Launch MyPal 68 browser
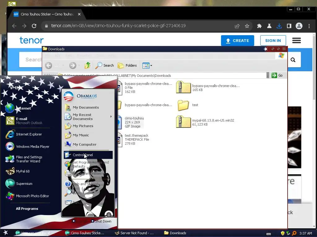Image resolution: width=317 pixels, height=237 pixels. (x=18, y=171)
